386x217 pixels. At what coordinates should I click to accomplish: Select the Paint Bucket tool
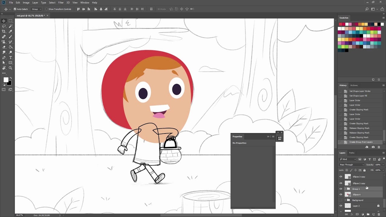pos(11,47)
